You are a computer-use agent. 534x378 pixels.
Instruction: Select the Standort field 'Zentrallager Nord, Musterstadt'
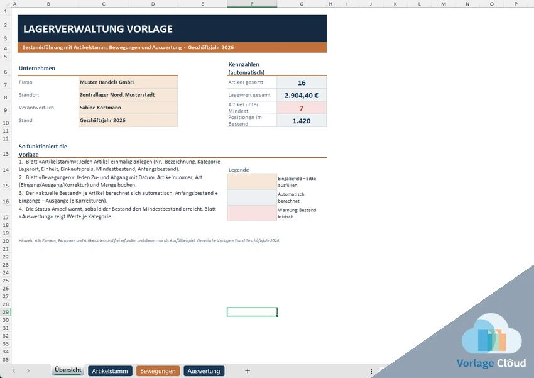click(128, 95)
